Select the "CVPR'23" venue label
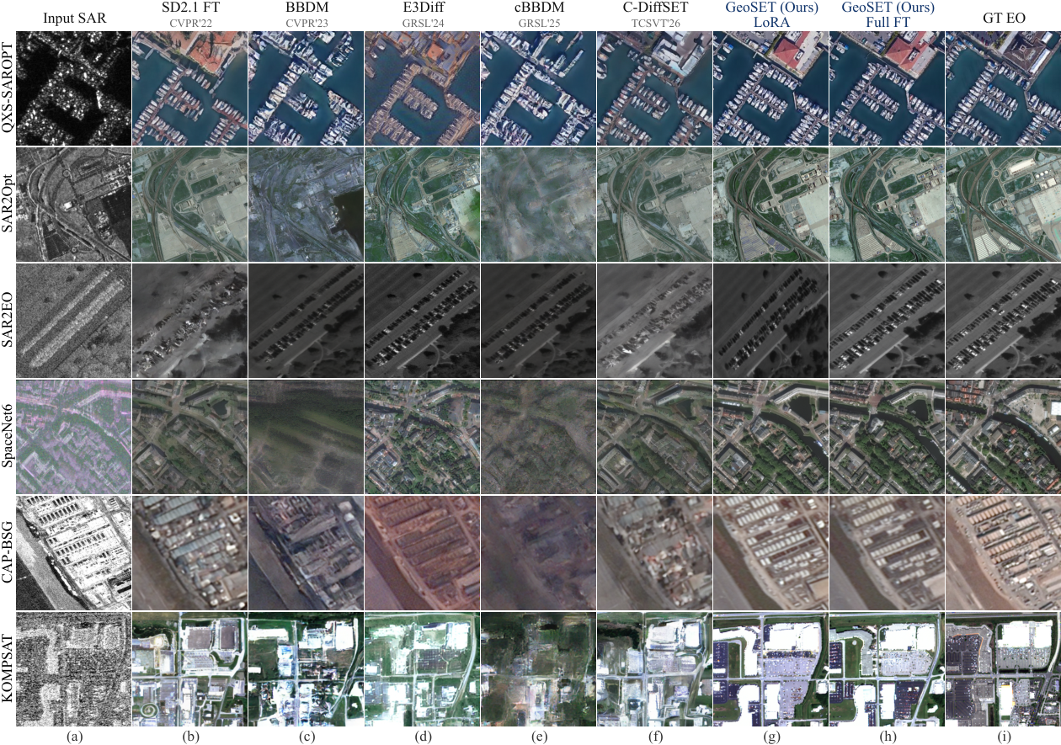1061x745 pixels. click(x=306, y=23)
